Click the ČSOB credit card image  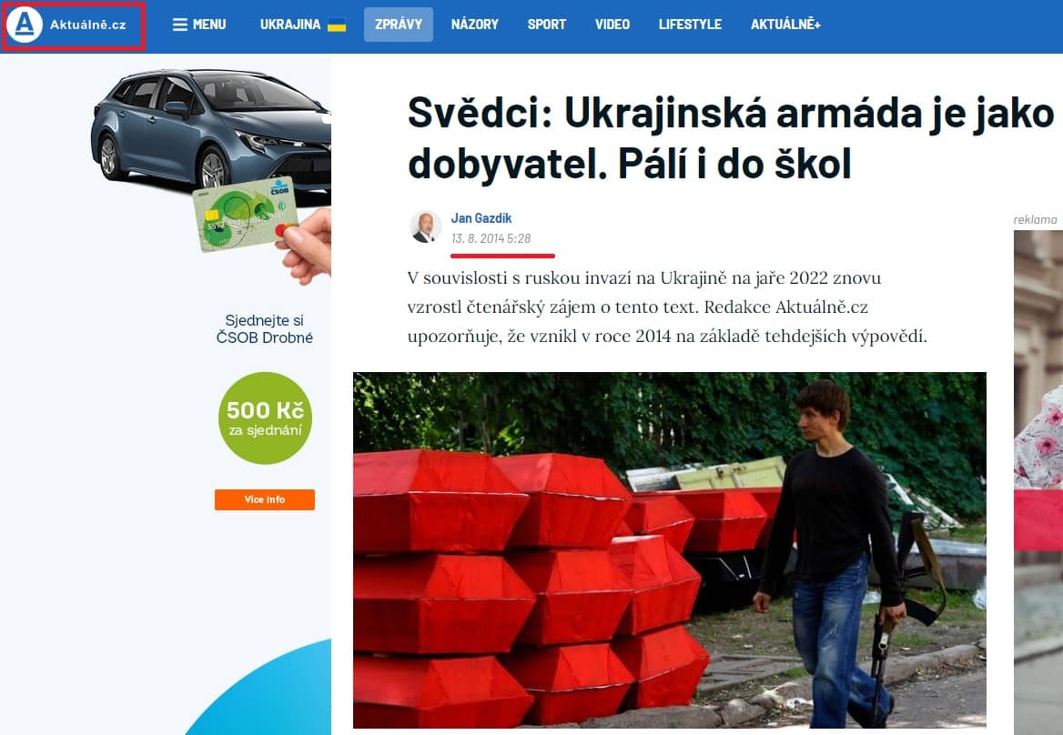[246, 214]
